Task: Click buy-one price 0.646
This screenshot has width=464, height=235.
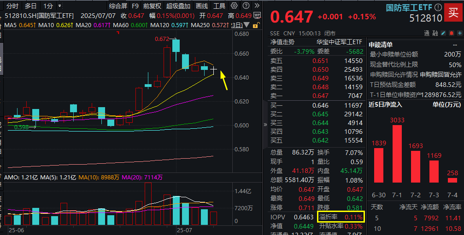Action: pos(321,105)
